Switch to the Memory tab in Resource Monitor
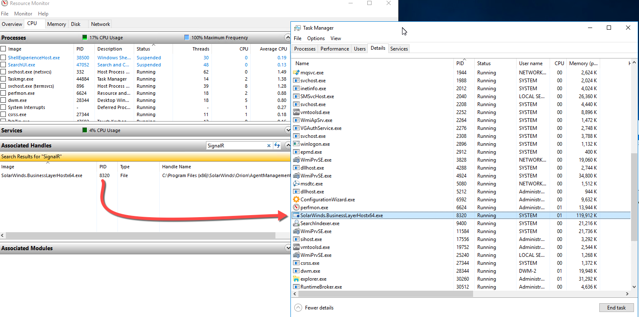The width and height of the screenshot is (639, 317). point(56,24)
